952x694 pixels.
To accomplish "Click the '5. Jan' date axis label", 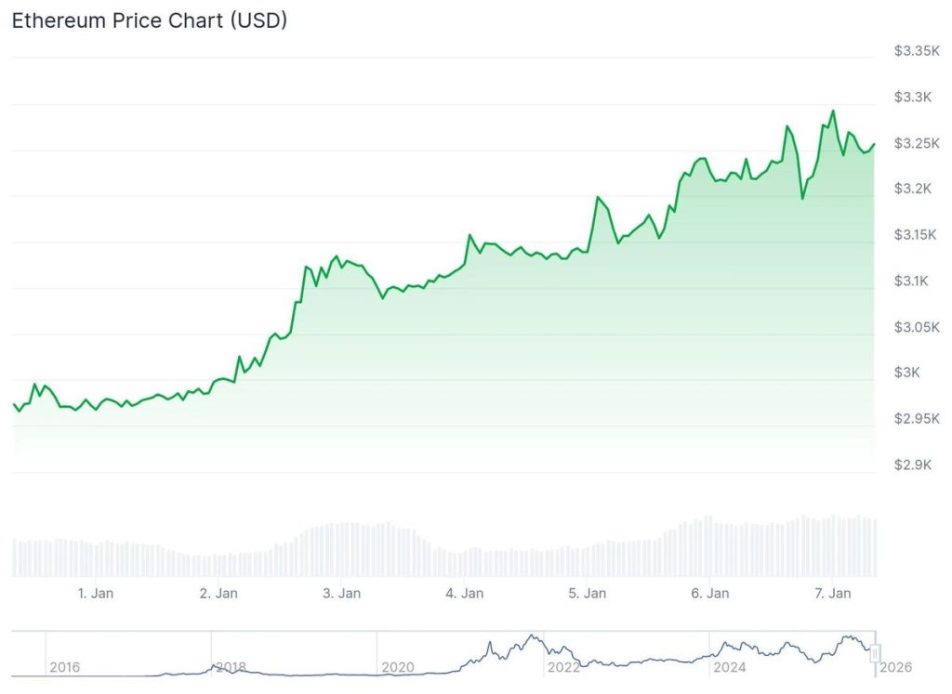I will 588,593.
